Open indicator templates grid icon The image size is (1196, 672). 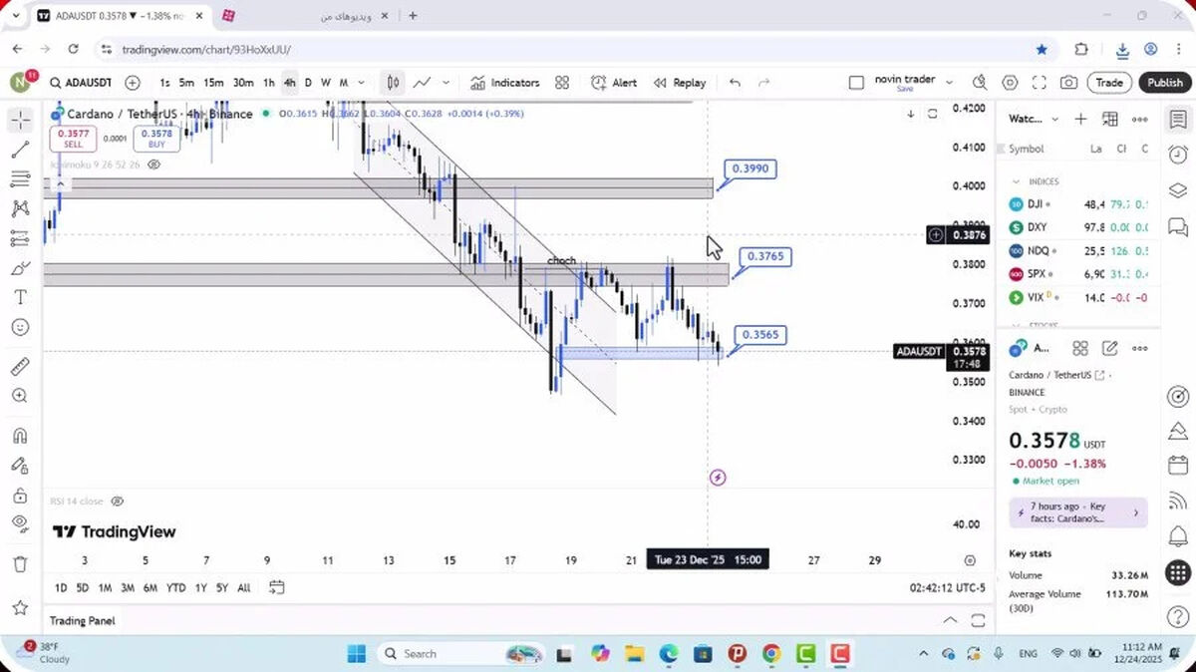562,83
